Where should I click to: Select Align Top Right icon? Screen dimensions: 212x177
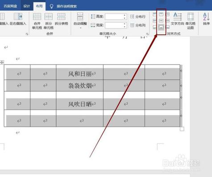tap(168, 14)
